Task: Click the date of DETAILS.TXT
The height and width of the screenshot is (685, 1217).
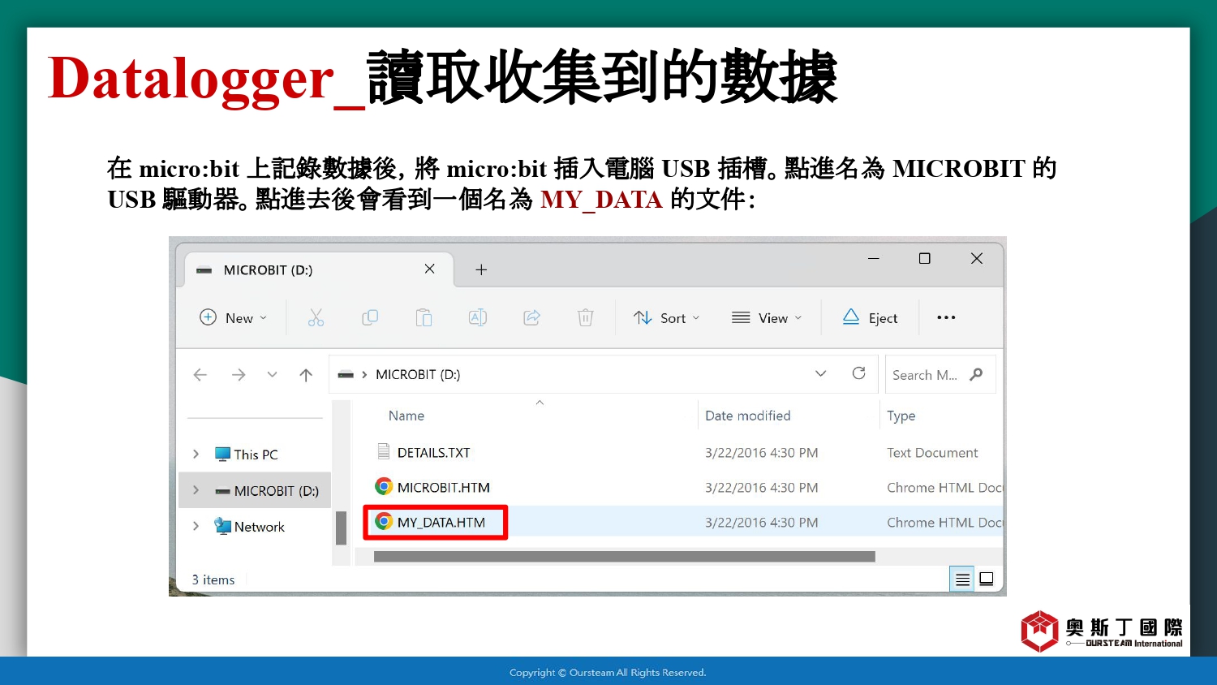Action: 761,453
